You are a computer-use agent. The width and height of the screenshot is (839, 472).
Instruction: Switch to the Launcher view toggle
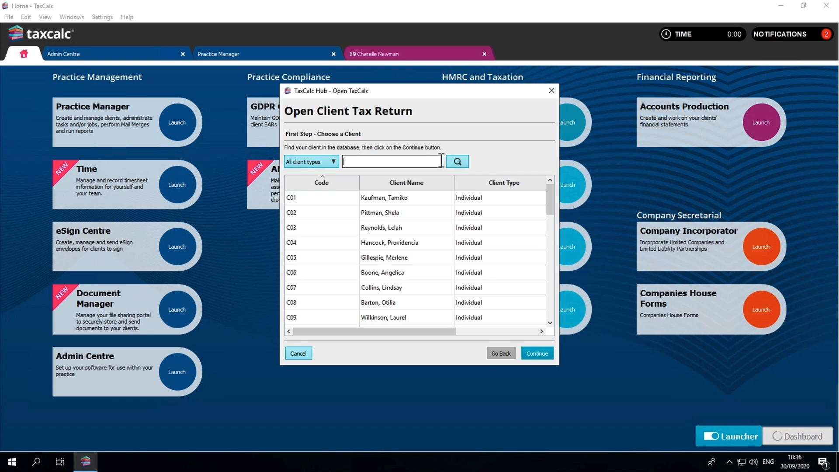click(729, 436)
